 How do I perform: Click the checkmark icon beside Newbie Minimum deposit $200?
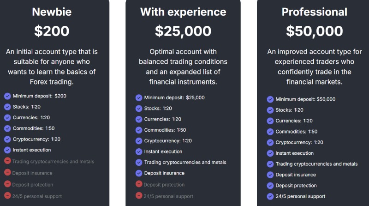point(7,96)
